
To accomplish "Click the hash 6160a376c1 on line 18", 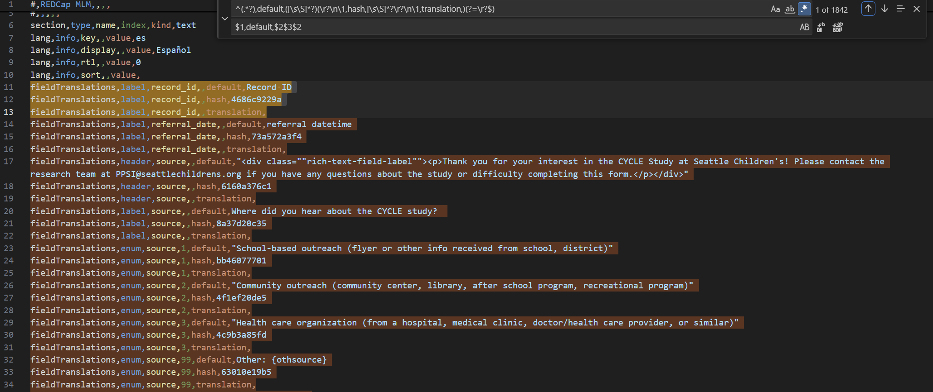I will (x=246, y=186).
